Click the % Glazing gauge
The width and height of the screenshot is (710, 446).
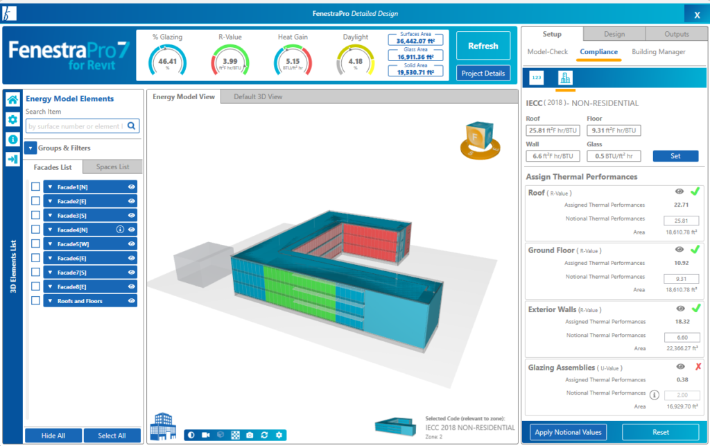pos(168,61)
